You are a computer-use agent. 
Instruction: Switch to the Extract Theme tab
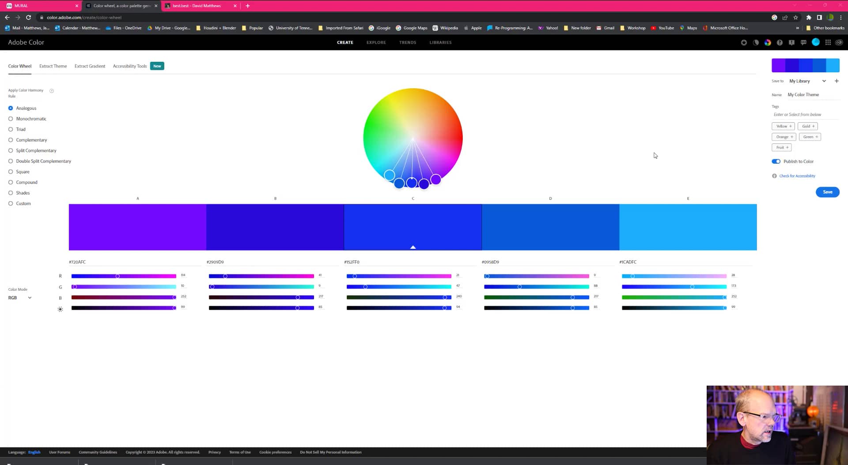click(x=53, y=66)
